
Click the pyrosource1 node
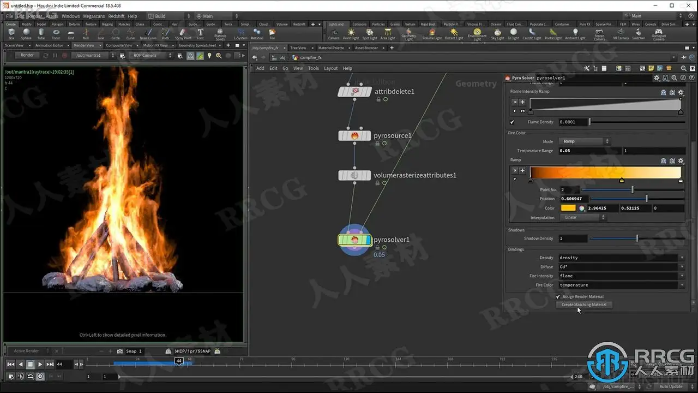pyautogui.click(x=354, y=135)
